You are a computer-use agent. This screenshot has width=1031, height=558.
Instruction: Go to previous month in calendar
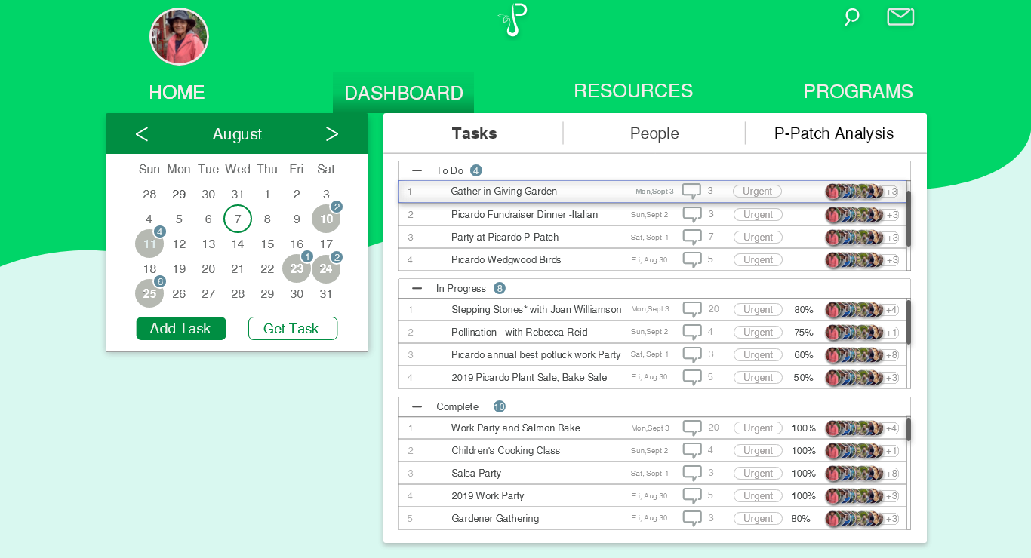(142, 134)
